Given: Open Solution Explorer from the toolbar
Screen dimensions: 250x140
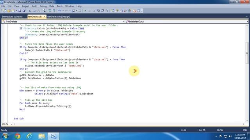Looking at the screenshot, I should (x=112, y=11).
